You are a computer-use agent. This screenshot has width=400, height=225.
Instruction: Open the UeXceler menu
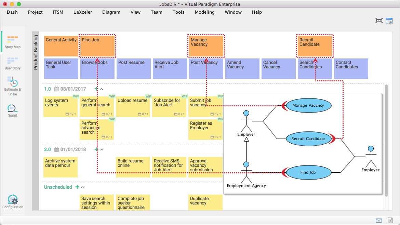pos(82,12)
